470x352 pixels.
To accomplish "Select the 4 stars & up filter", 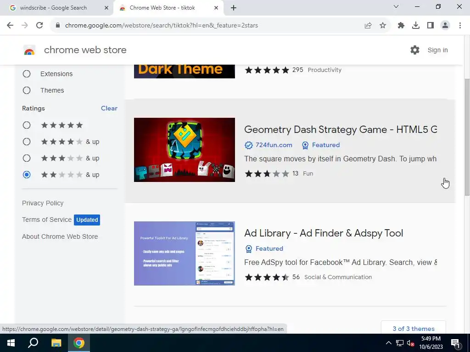I will click(x=27, y=142).
